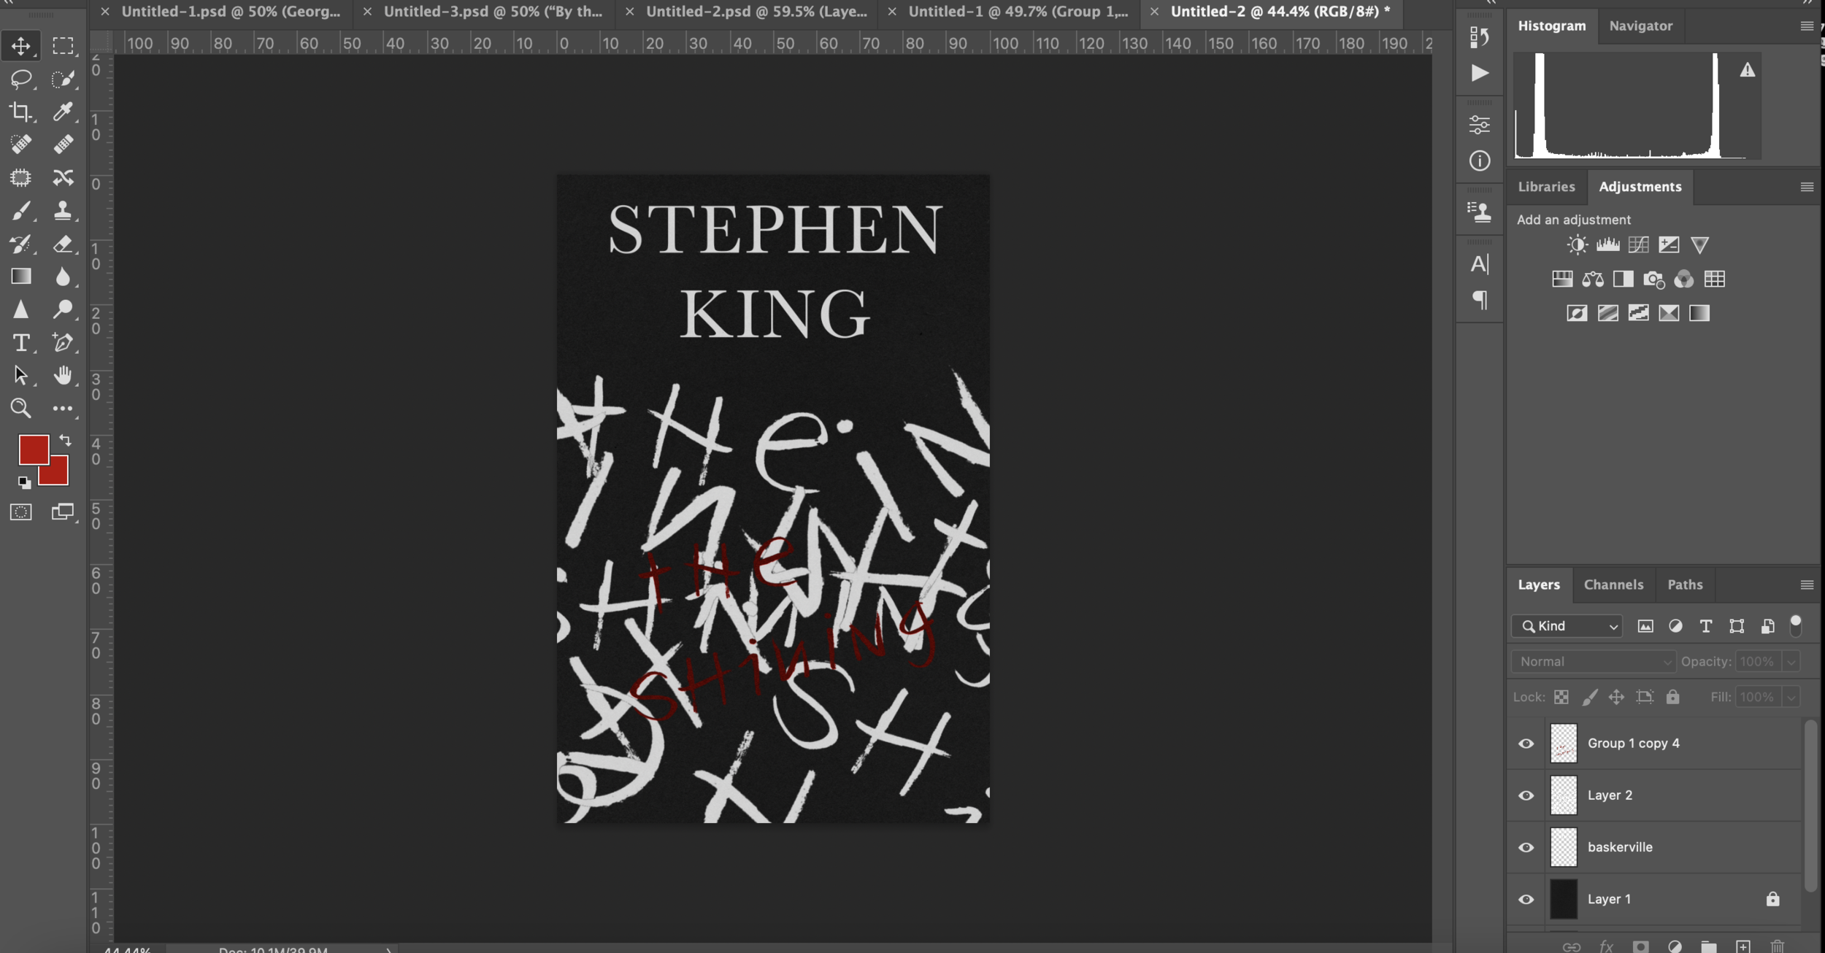Select the Eyedropper tool
The width and height of the screenshot is (1825, 953).
pos(63,112)
